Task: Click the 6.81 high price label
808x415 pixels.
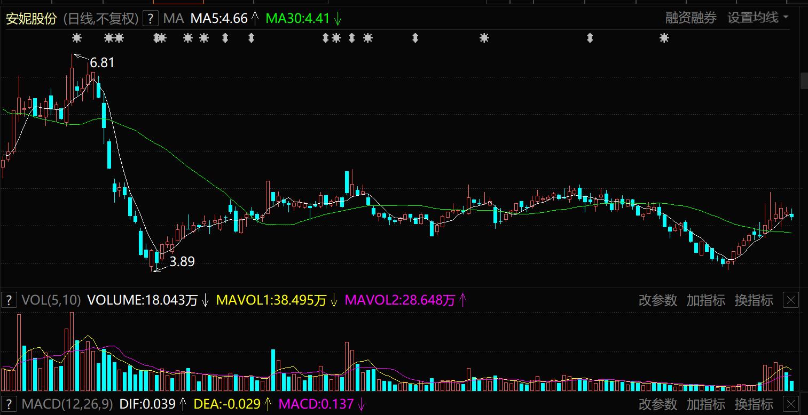Action: pos(102,63)
